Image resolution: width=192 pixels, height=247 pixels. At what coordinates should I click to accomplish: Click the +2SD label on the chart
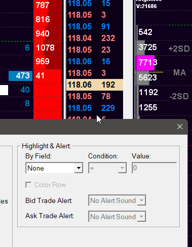coord(179,49)
